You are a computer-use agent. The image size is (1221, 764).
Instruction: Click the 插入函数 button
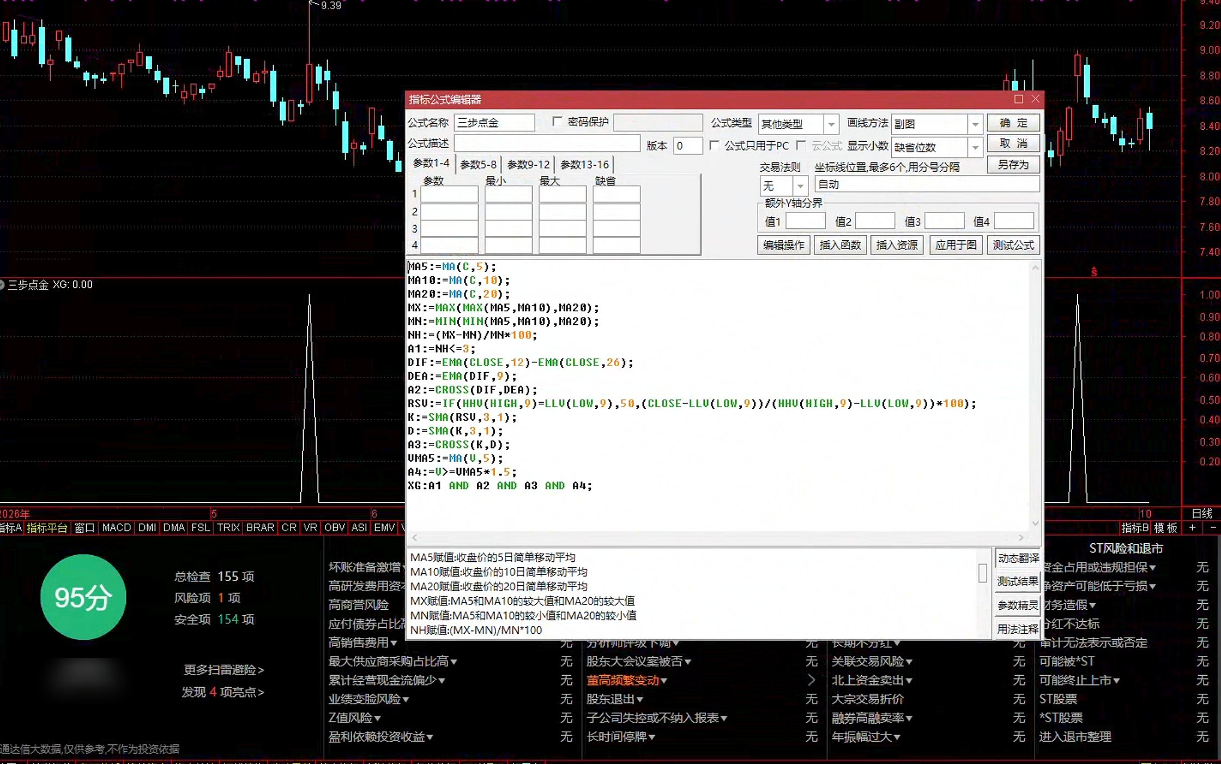[x=840, y=245]
